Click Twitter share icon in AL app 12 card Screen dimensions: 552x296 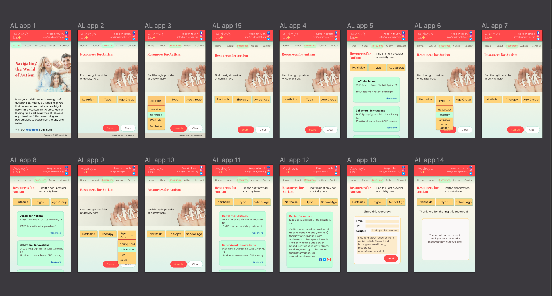[324, 260]
